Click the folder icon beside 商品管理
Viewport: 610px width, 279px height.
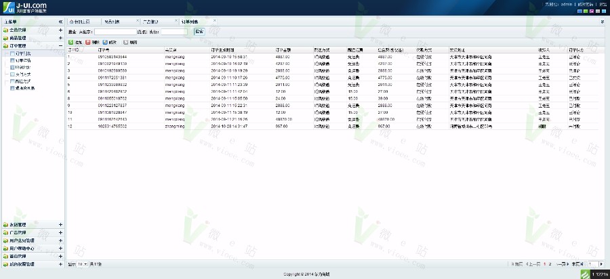(5, 38)
